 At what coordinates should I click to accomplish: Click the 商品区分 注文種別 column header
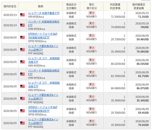(71, 6)
